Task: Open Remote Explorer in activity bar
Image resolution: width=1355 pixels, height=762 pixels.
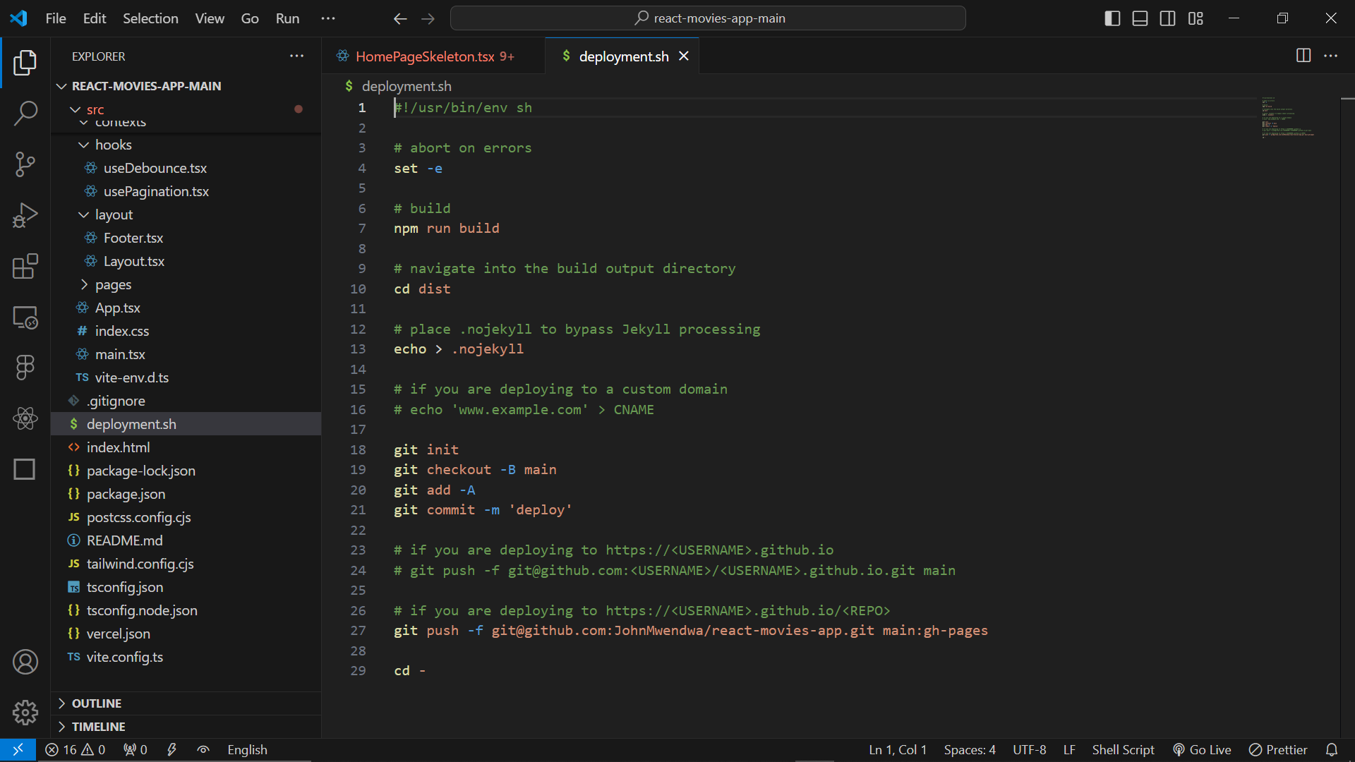Action: point(25,317)
